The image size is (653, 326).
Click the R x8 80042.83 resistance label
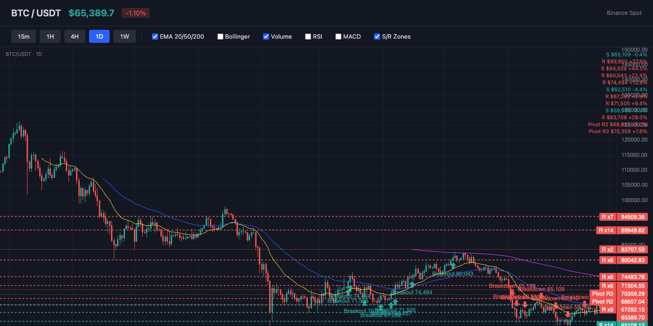(623, 260)
